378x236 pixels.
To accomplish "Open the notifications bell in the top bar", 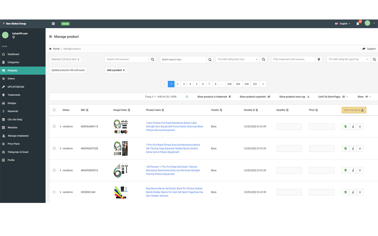I will pyautogui.click(x=358, y=24).
